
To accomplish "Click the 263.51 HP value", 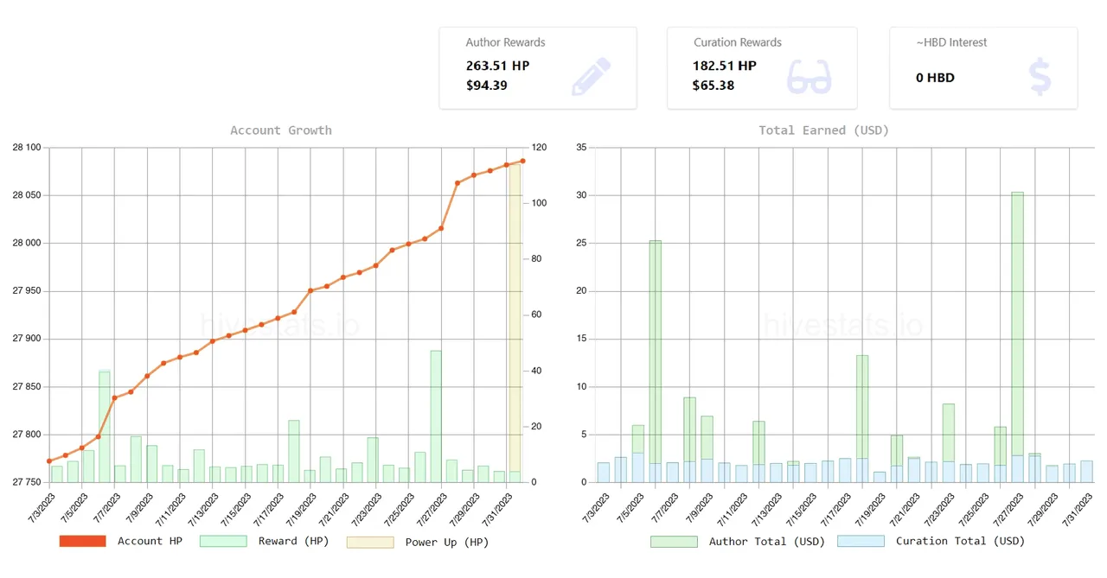I will point(497,66).
